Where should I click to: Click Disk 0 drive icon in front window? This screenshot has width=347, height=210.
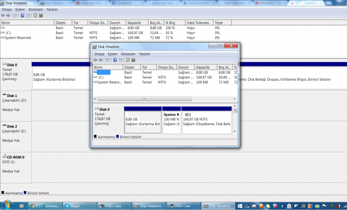pyautogui.click(x=97, y=109)
